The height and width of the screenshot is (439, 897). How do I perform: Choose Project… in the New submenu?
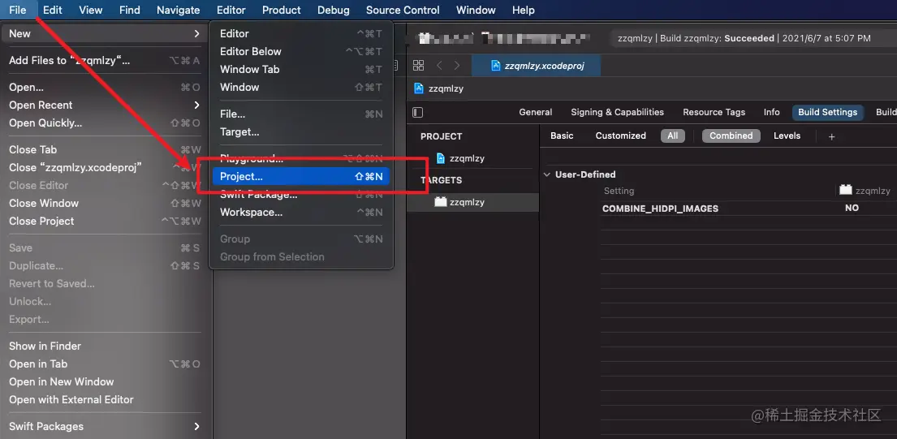click(x=301, y=177)
